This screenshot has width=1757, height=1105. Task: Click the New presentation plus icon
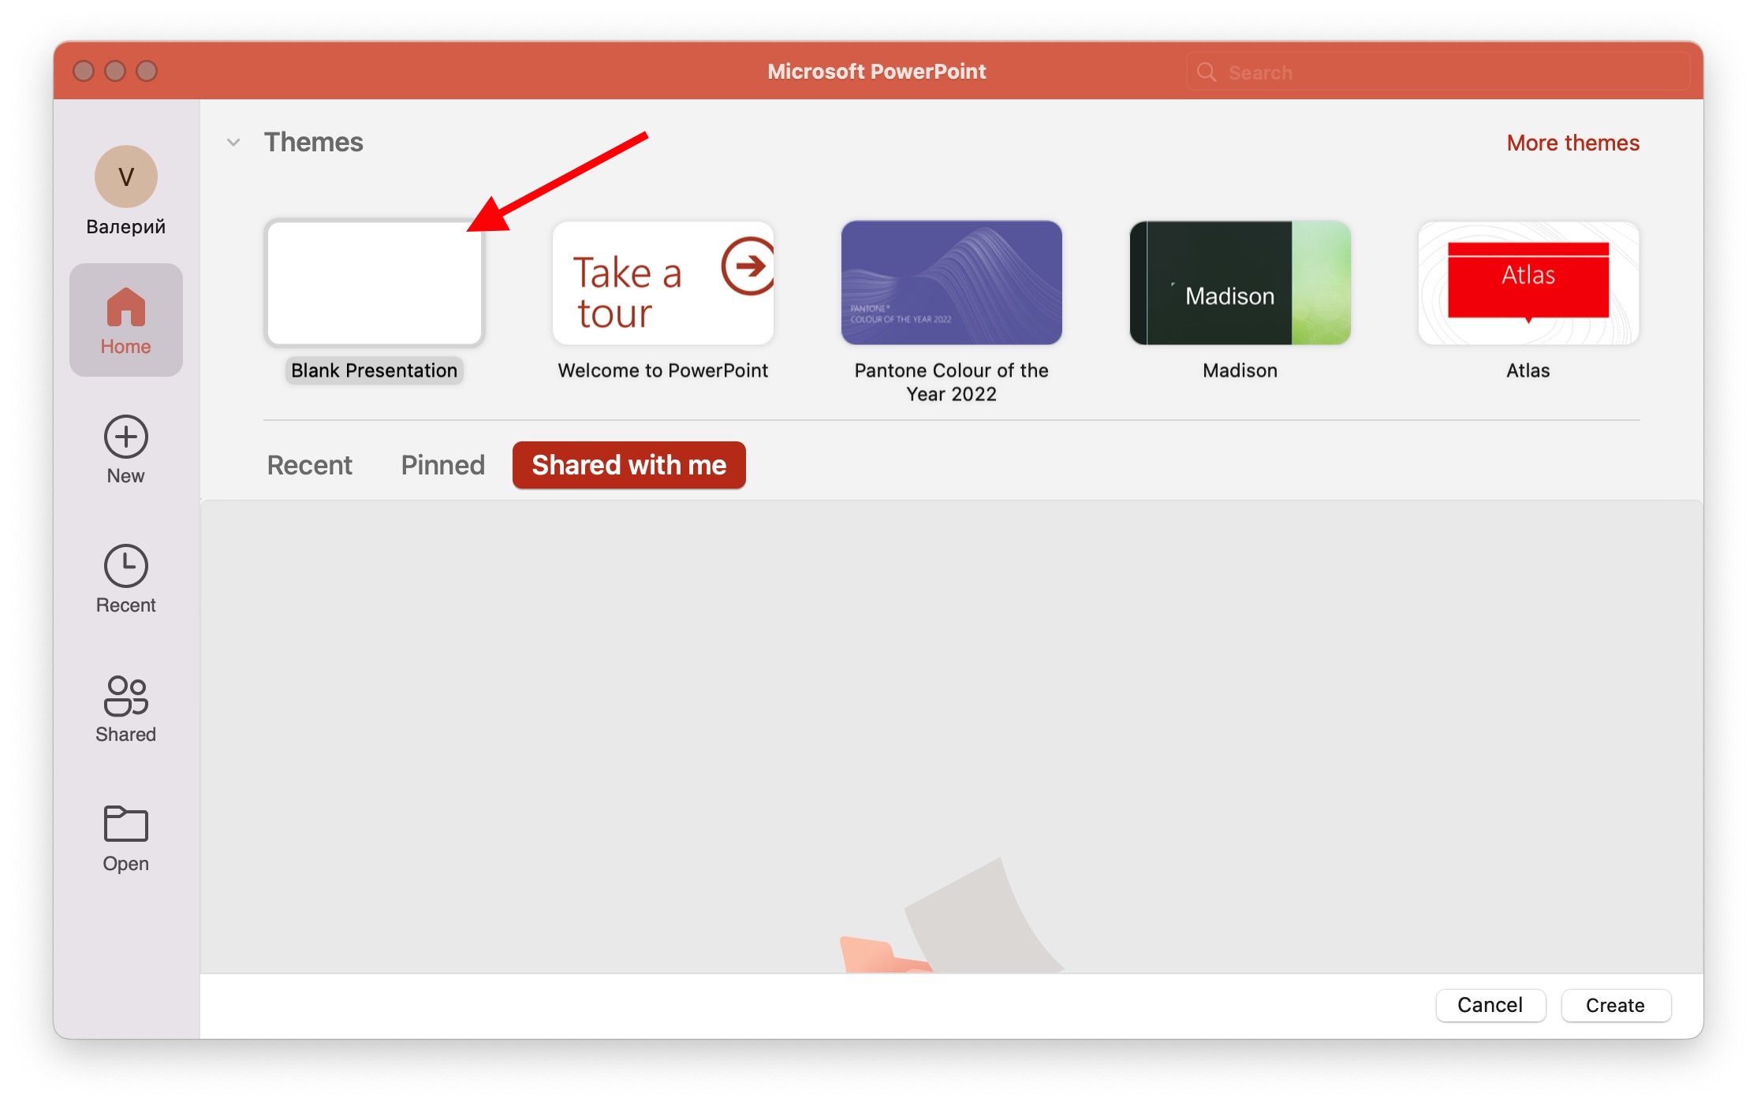(126, 437)
